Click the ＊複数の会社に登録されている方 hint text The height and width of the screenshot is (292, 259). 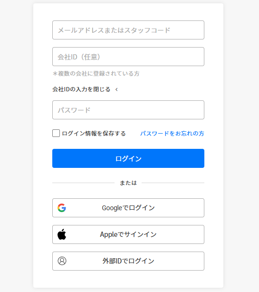[96, 74]
